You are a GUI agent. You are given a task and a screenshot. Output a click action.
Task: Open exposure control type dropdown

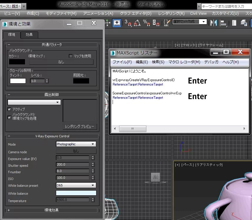click(34, 102)
